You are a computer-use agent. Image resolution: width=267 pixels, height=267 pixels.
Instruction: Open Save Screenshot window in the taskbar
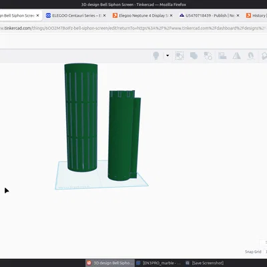(x=205, y=263)
